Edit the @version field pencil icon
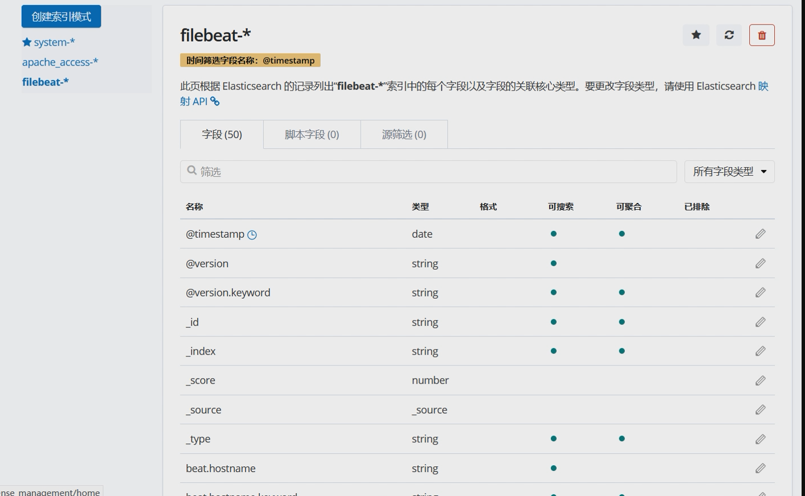This screenshot has width=805, height=496. (x=761, y=263)
